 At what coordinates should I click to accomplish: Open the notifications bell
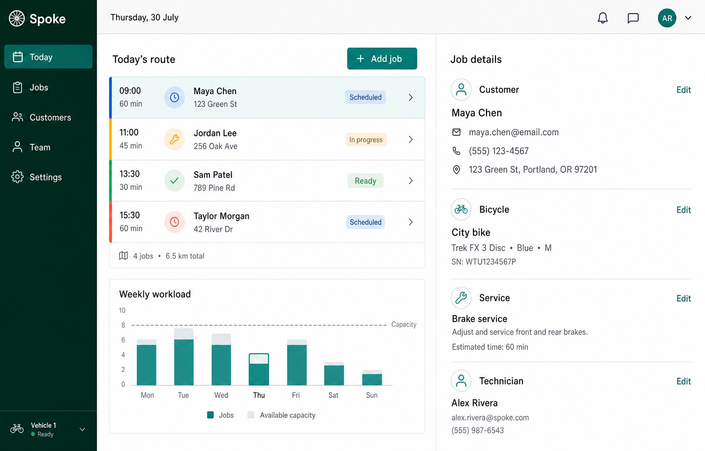coord(602,18)
